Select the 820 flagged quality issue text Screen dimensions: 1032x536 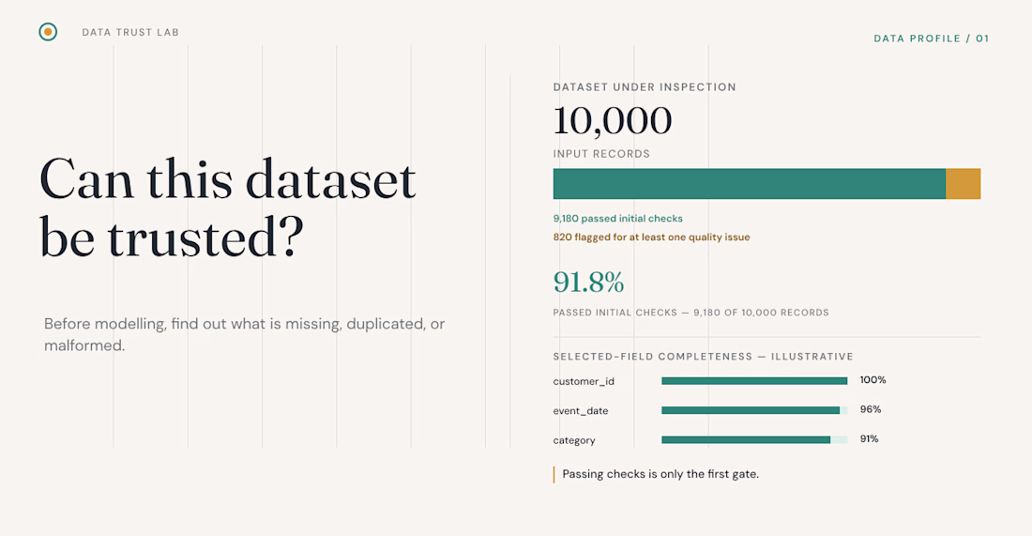click(651, 237)
